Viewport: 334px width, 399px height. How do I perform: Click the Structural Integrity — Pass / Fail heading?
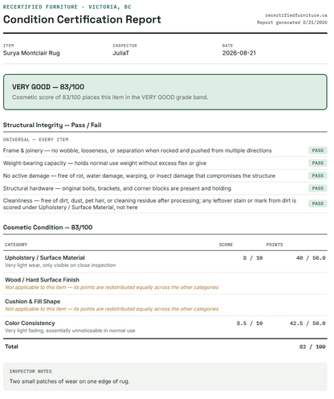[x=52, y=125]
